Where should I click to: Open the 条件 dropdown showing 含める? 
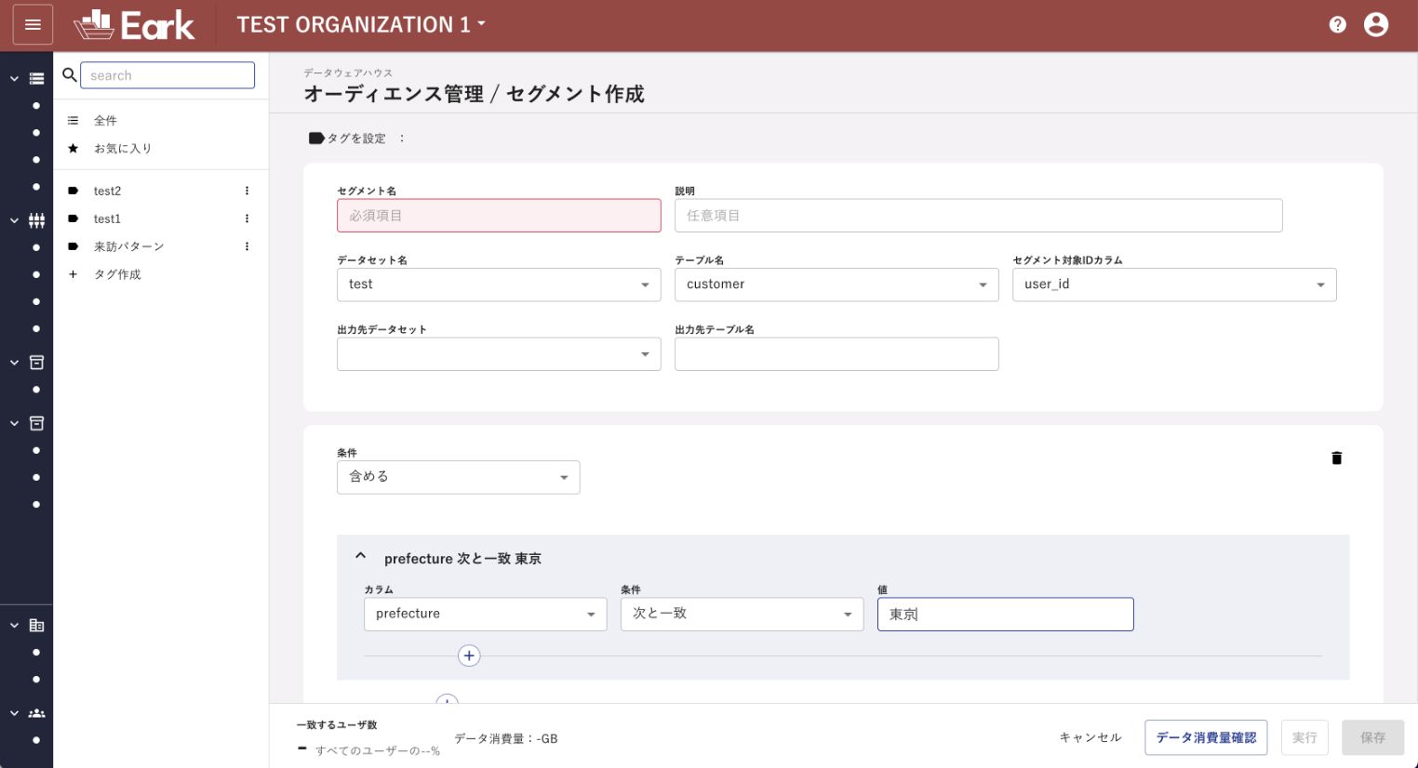pyautogui.click(x=458, y=477)
